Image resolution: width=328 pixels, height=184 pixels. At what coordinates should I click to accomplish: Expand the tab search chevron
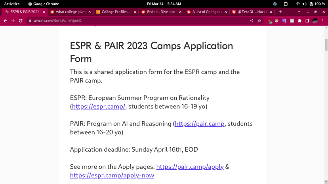299,12
